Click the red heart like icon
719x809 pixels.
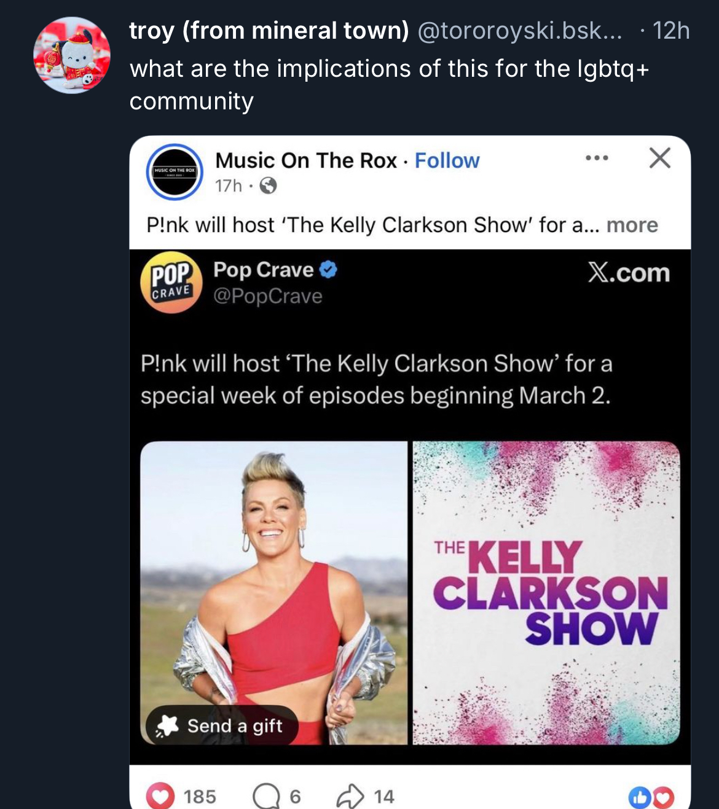pos(160,796)
